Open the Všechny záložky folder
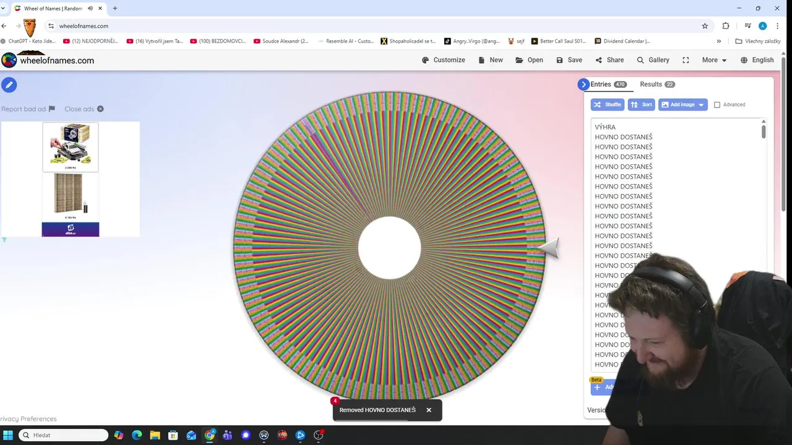Screen dimensions: 792x445 point(758,41)
